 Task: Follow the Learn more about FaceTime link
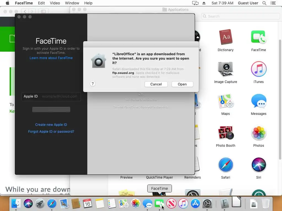point(51,58)
